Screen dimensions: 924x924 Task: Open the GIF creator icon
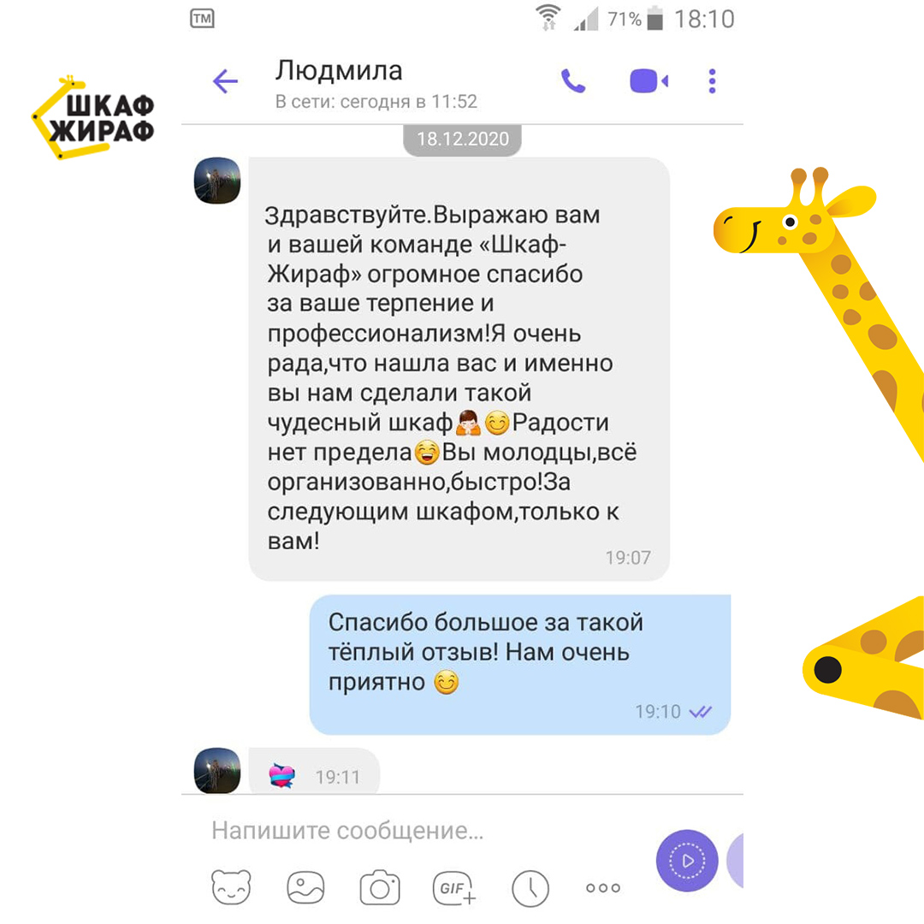click(453, 887)
